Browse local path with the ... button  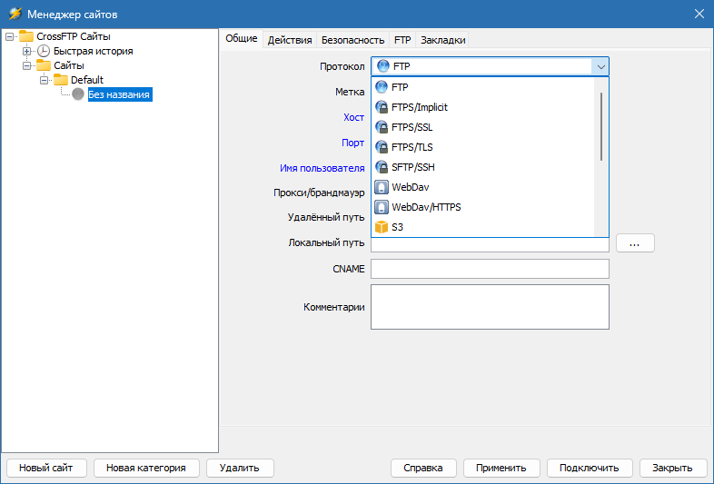click(x=635, y=243)
